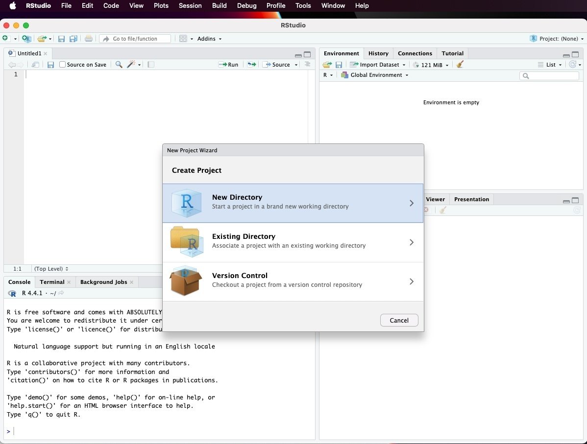The image size is (587, 444).
Task: Click the main toolbar save icon
Action: coord(61,39)
